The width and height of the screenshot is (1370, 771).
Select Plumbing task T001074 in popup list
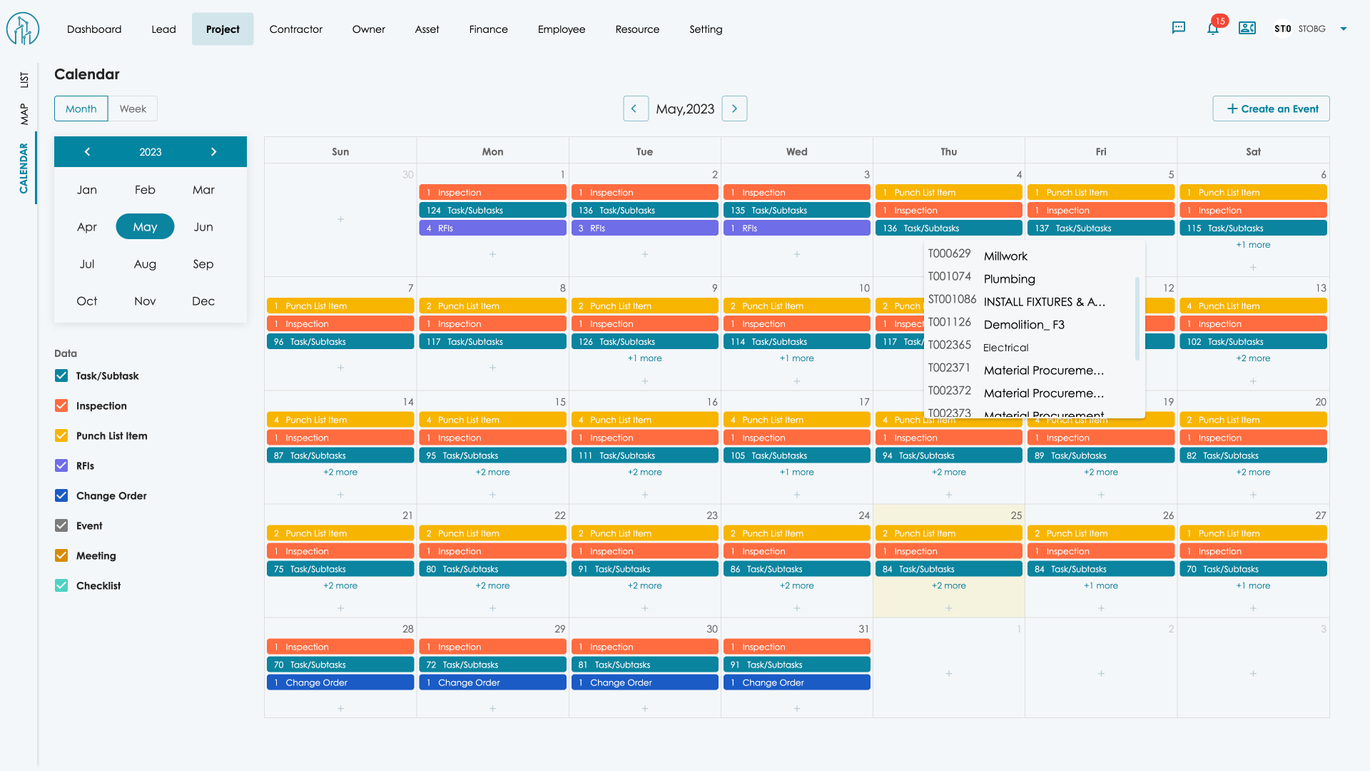pyautogui.click(x=1009, y=279)
